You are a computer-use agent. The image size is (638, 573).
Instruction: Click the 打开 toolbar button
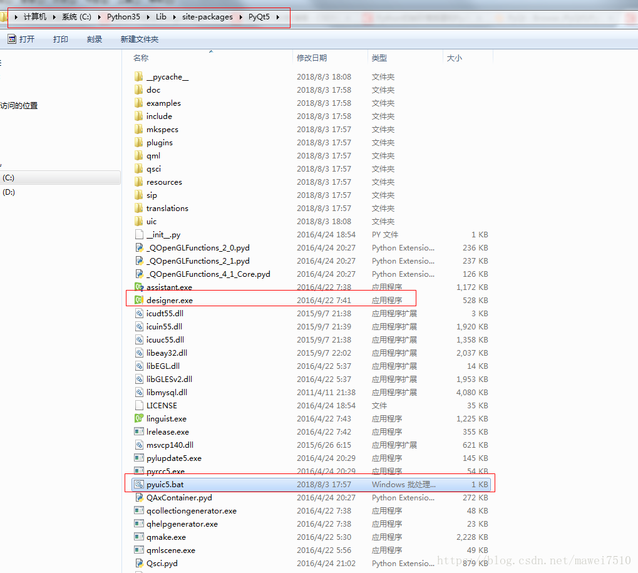pyautogui.click(x=21, y=39)
